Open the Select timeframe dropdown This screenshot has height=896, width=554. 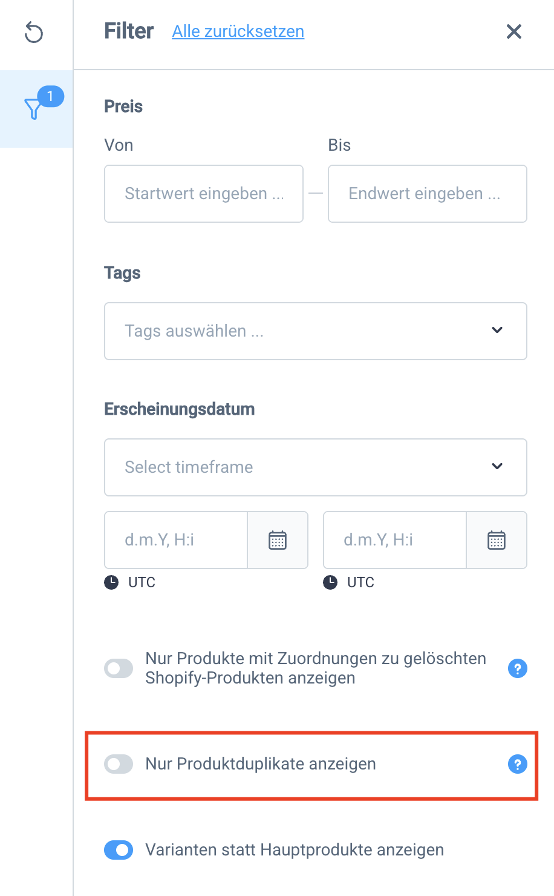pos(316,467)
